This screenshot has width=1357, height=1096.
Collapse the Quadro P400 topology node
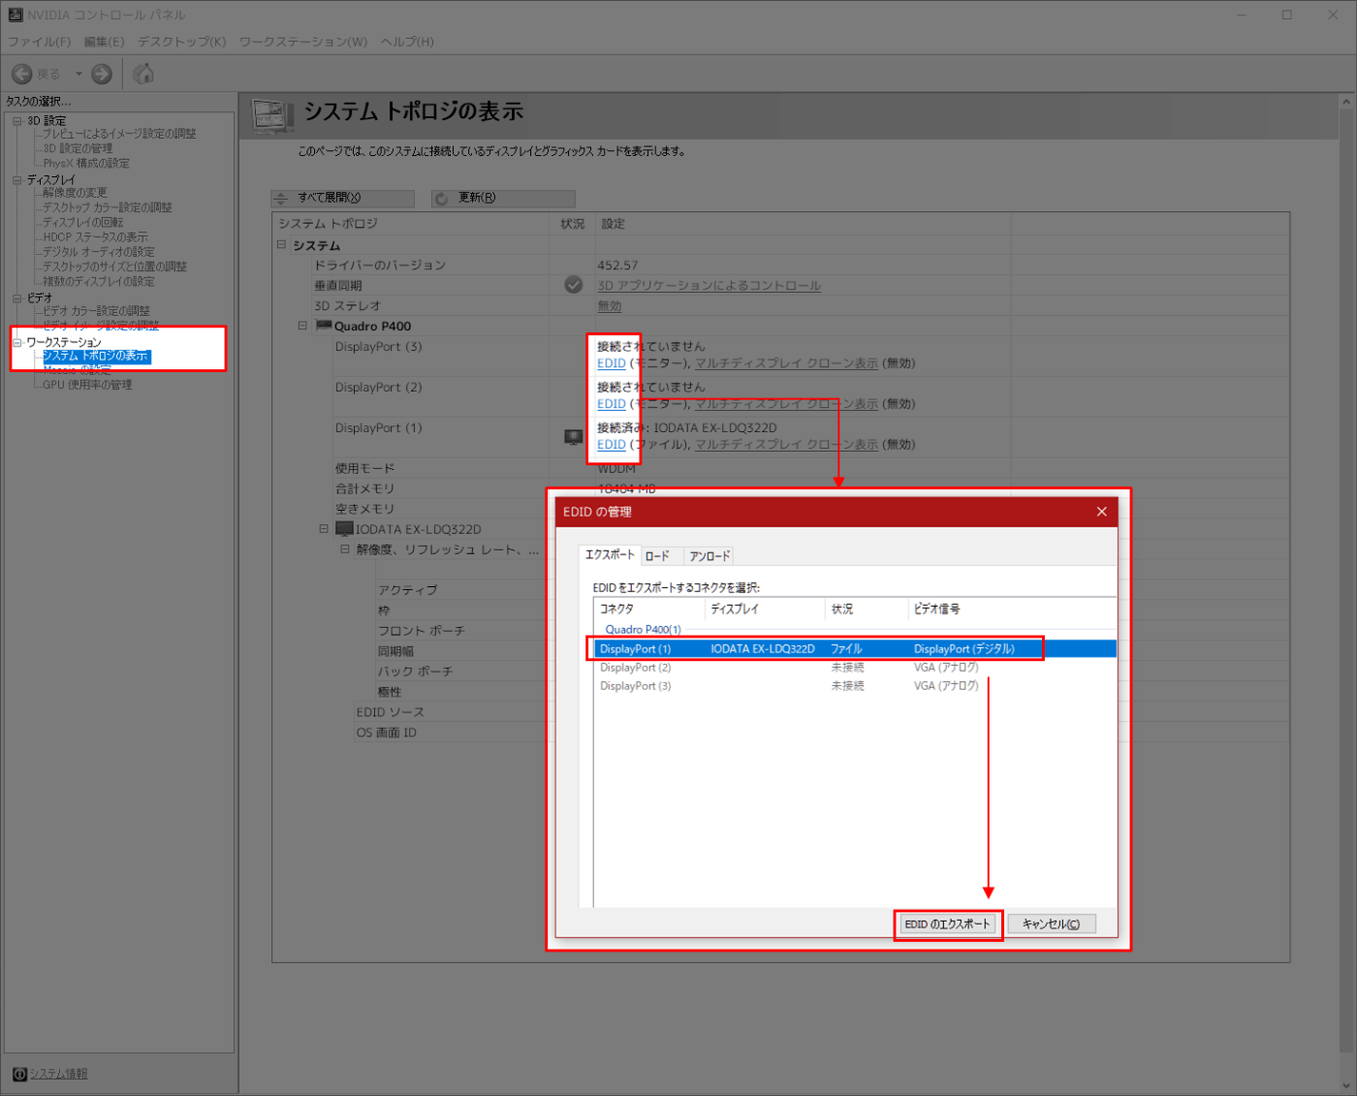302,326
